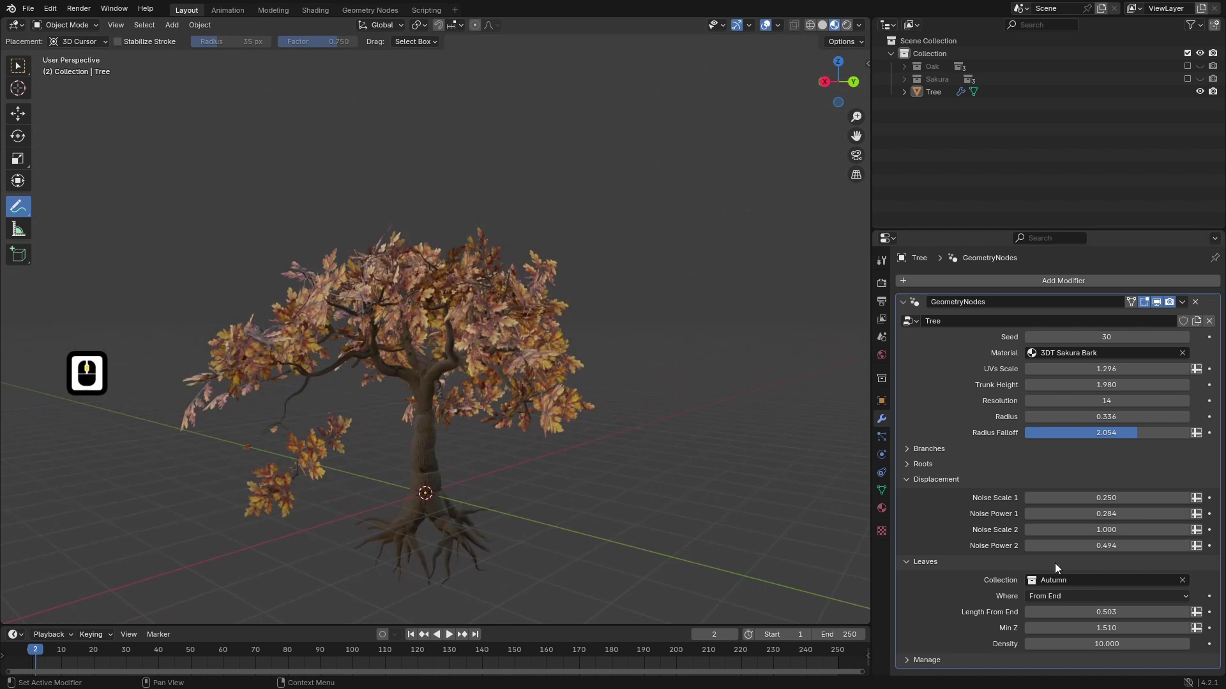This screenshot has width=1226, height=689.
Task: Open the Render menu
Action: pos(79,8)
